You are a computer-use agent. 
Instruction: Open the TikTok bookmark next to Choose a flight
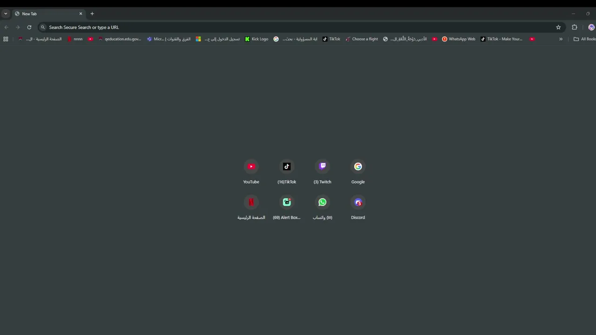[332, 39]
